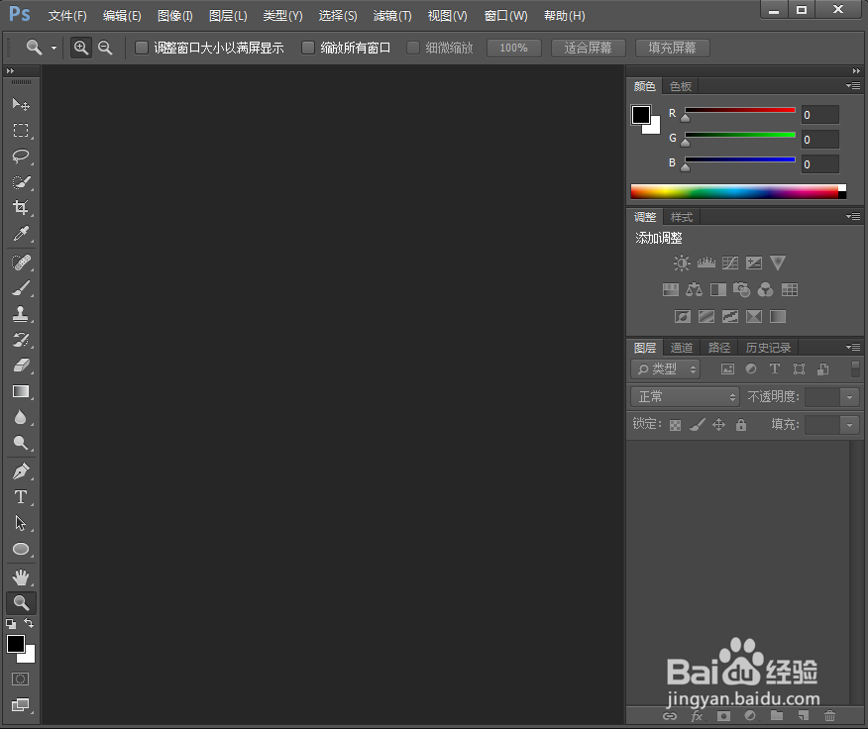Enable 调整窗口大小以满屏显示 checkbox

tap(142, 48)
